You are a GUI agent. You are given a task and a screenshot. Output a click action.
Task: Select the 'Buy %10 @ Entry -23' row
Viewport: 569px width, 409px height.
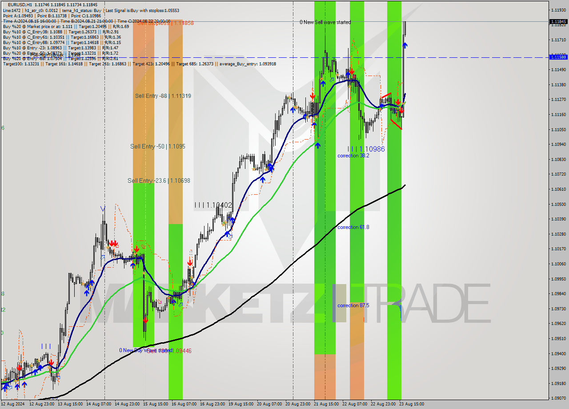pos(60,48)
